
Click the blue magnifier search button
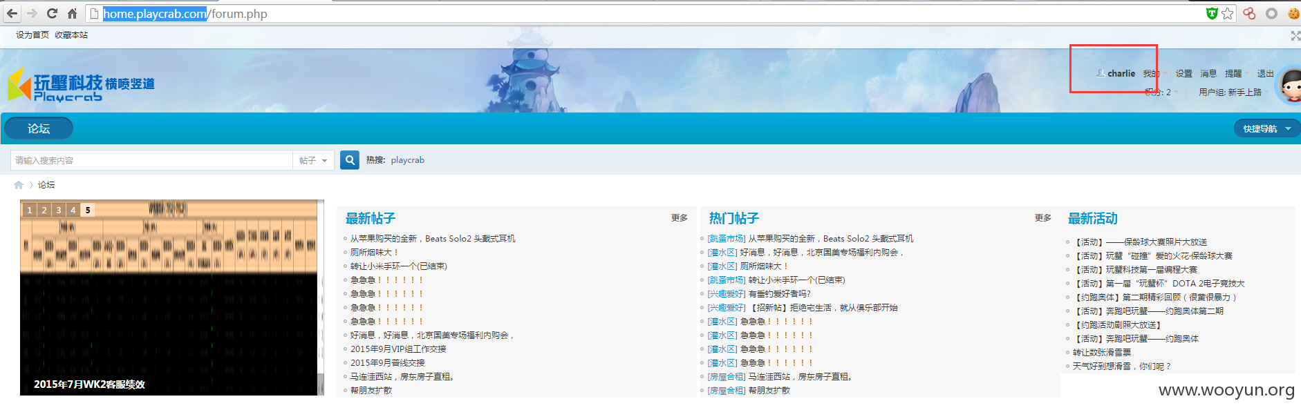pos(350,160)
